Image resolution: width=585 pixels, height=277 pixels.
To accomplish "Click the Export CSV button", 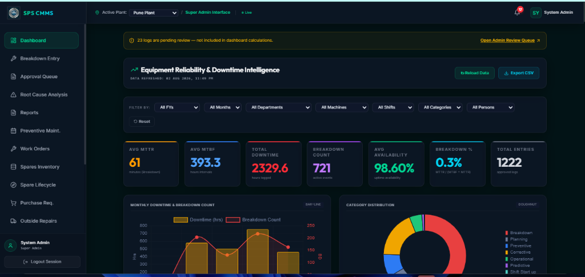I will point(519,73).
